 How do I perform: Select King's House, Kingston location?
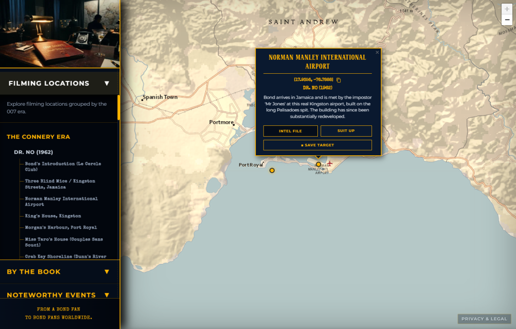pos(53,216)
